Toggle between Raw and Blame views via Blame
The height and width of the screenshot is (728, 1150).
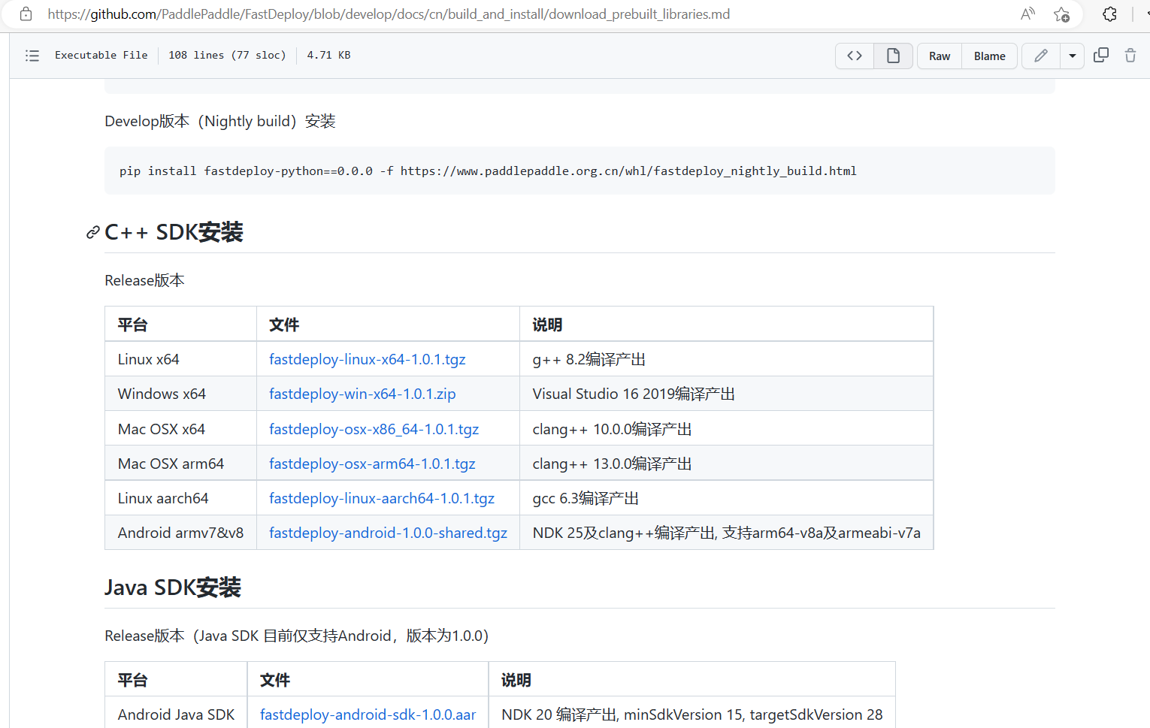tap(989, 56)
